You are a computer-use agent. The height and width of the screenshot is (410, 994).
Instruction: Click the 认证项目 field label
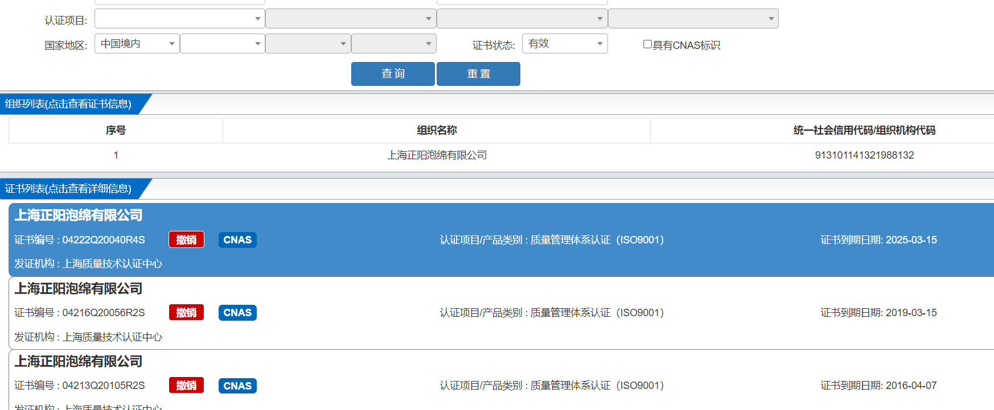[x=66, y=20]
